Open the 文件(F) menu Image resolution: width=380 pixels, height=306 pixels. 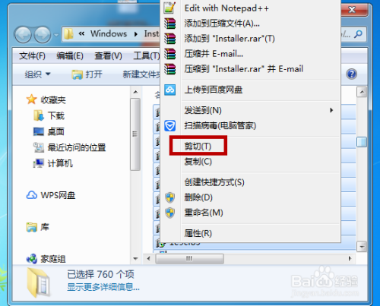coord(32,55)
